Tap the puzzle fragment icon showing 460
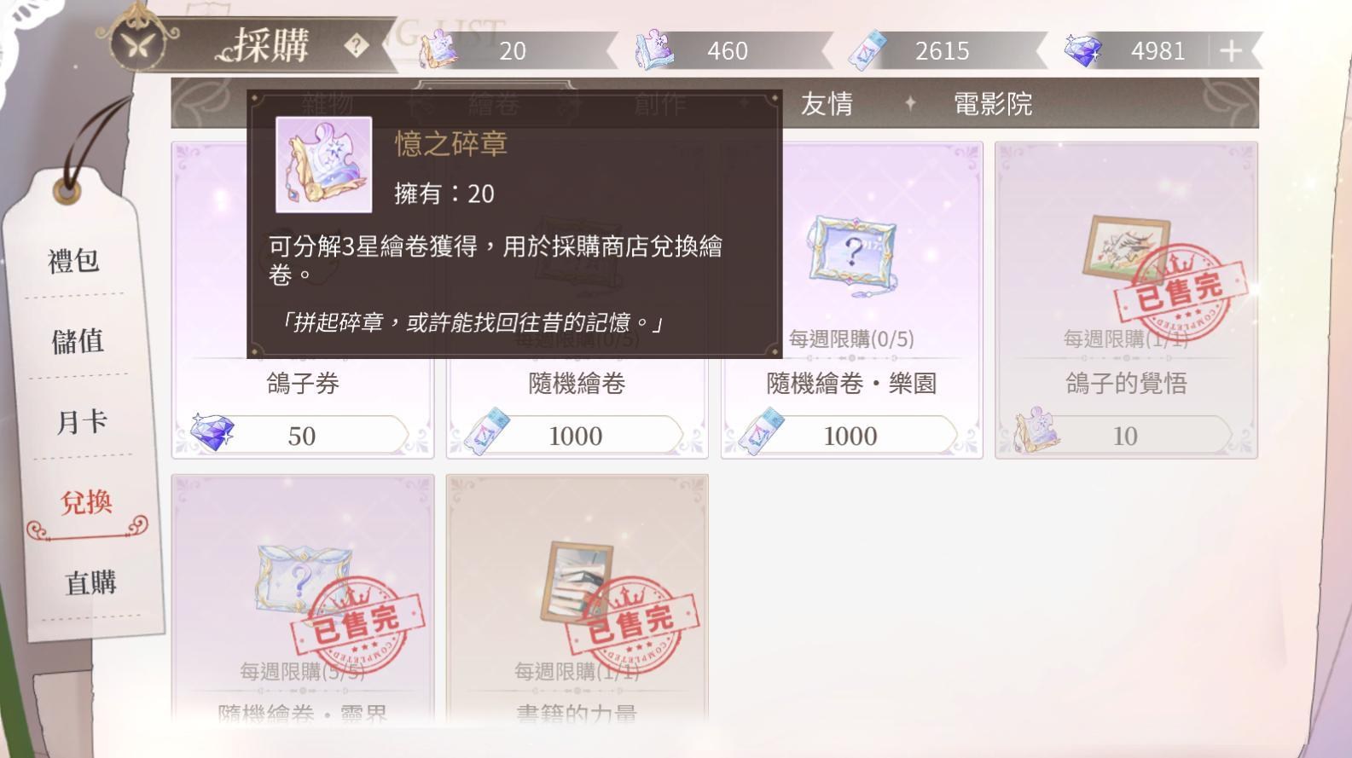Image resolution: width=1352 pixels, height=758 pixels. pyautogui.click(x=654, y=49)
